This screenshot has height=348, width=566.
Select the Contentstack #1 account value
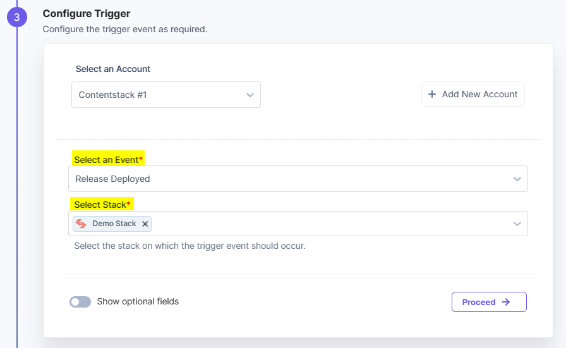113,95
